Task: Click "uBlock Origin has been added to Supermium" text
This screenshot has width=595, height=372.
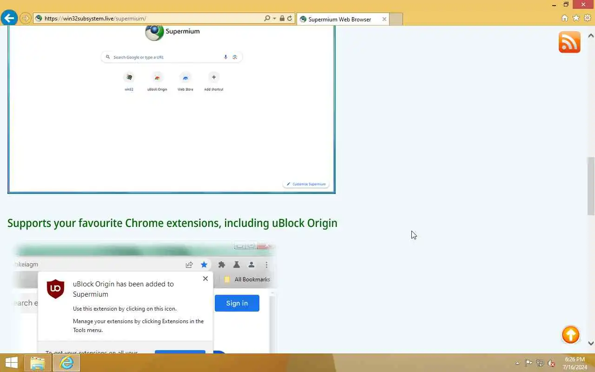Action: pyautogui.click(x=123, y=289)
